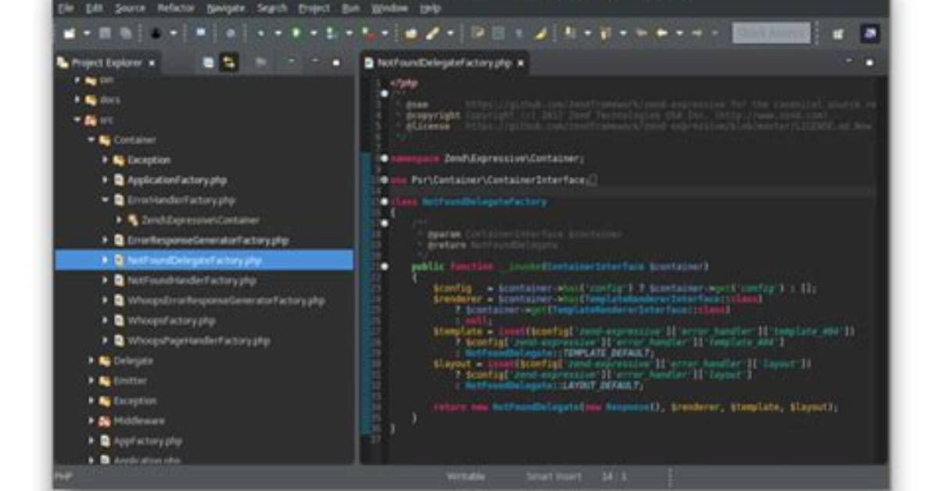Open the New icon dropdown arrow
The width and height of the screenshot is (935, 491).
tap(87, 34)
